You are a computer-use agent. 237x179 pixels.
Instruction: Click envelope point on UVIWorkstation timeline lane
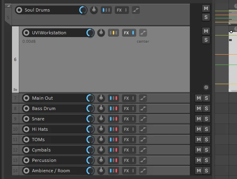coord(231,31)
